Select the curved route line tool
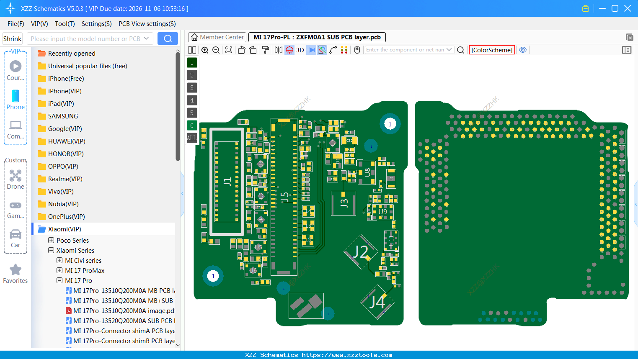 click(x=333, y=50)
